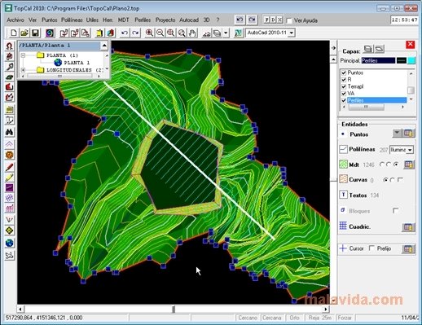The height and width of the screenshot is (325, 422).
Task: Select the Pan hand tool
Action: pos(192,33)
